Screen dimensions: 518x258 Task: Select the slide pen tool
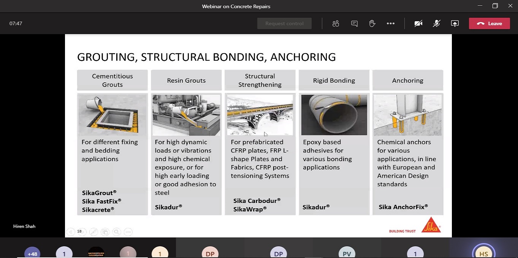click(93, 232)
